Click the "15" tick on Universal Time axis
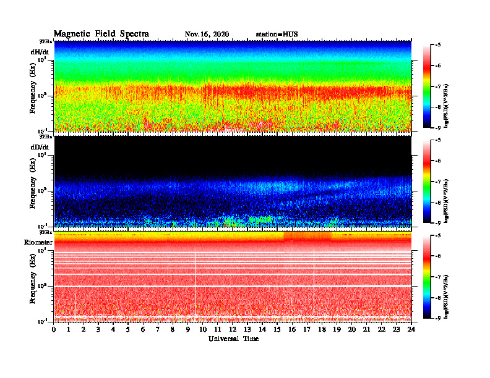The height and width of the screenshot is (378, 490). point(277,330)
